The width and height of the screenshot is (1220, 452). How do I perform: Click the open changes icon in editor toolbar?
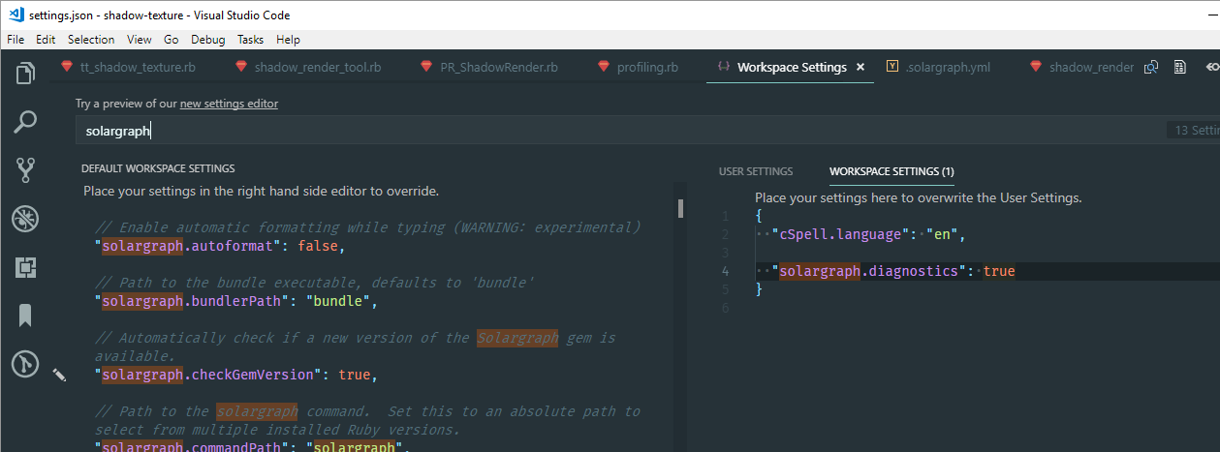(x=1152, y=68)
